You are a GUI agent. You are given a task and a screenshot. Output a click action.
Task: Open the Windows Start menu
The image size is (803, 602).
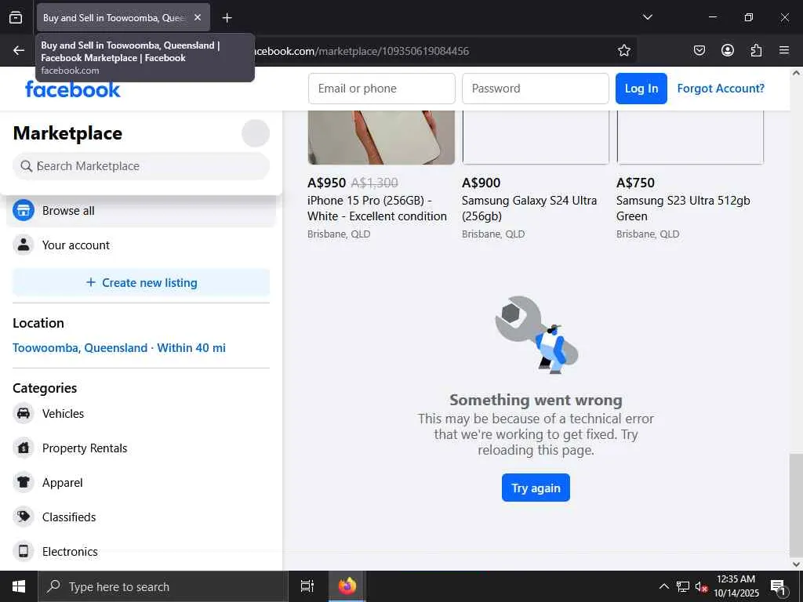tap(19, 586)
